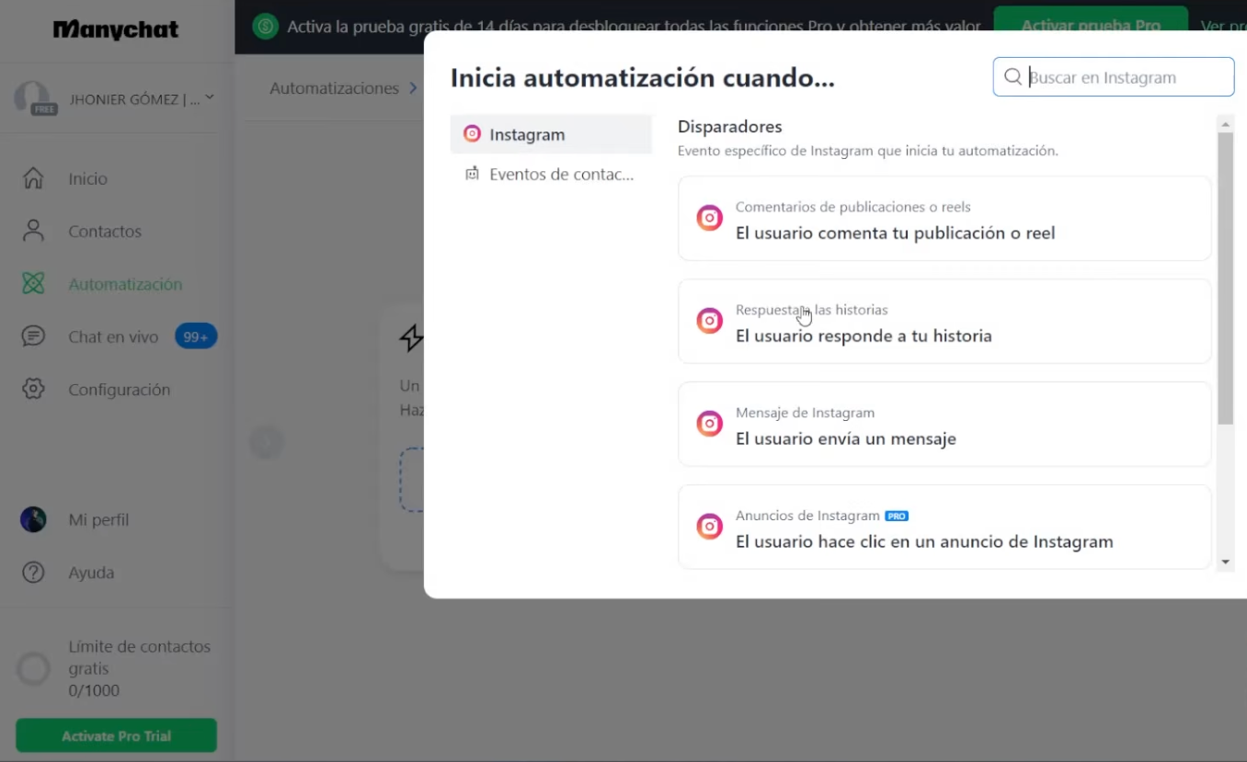Click the 0/1000 contact count
This screenshot has width=1247, height=762.
tap(94, 690)
